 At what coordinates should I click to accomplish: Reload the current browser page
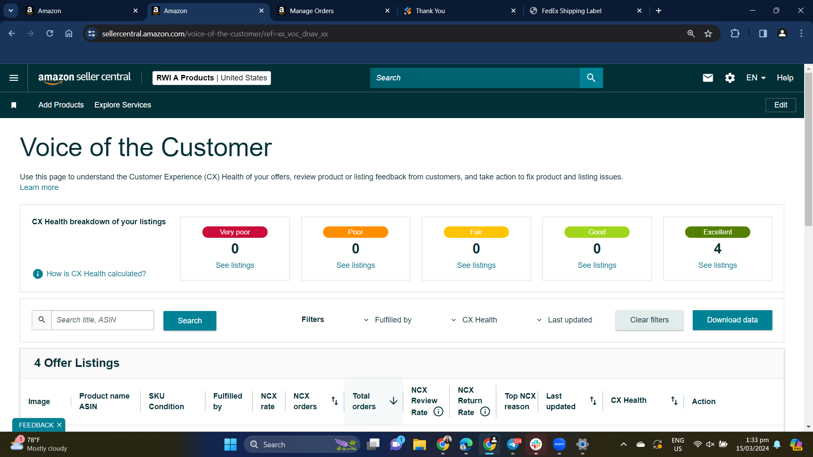(50, 33)
